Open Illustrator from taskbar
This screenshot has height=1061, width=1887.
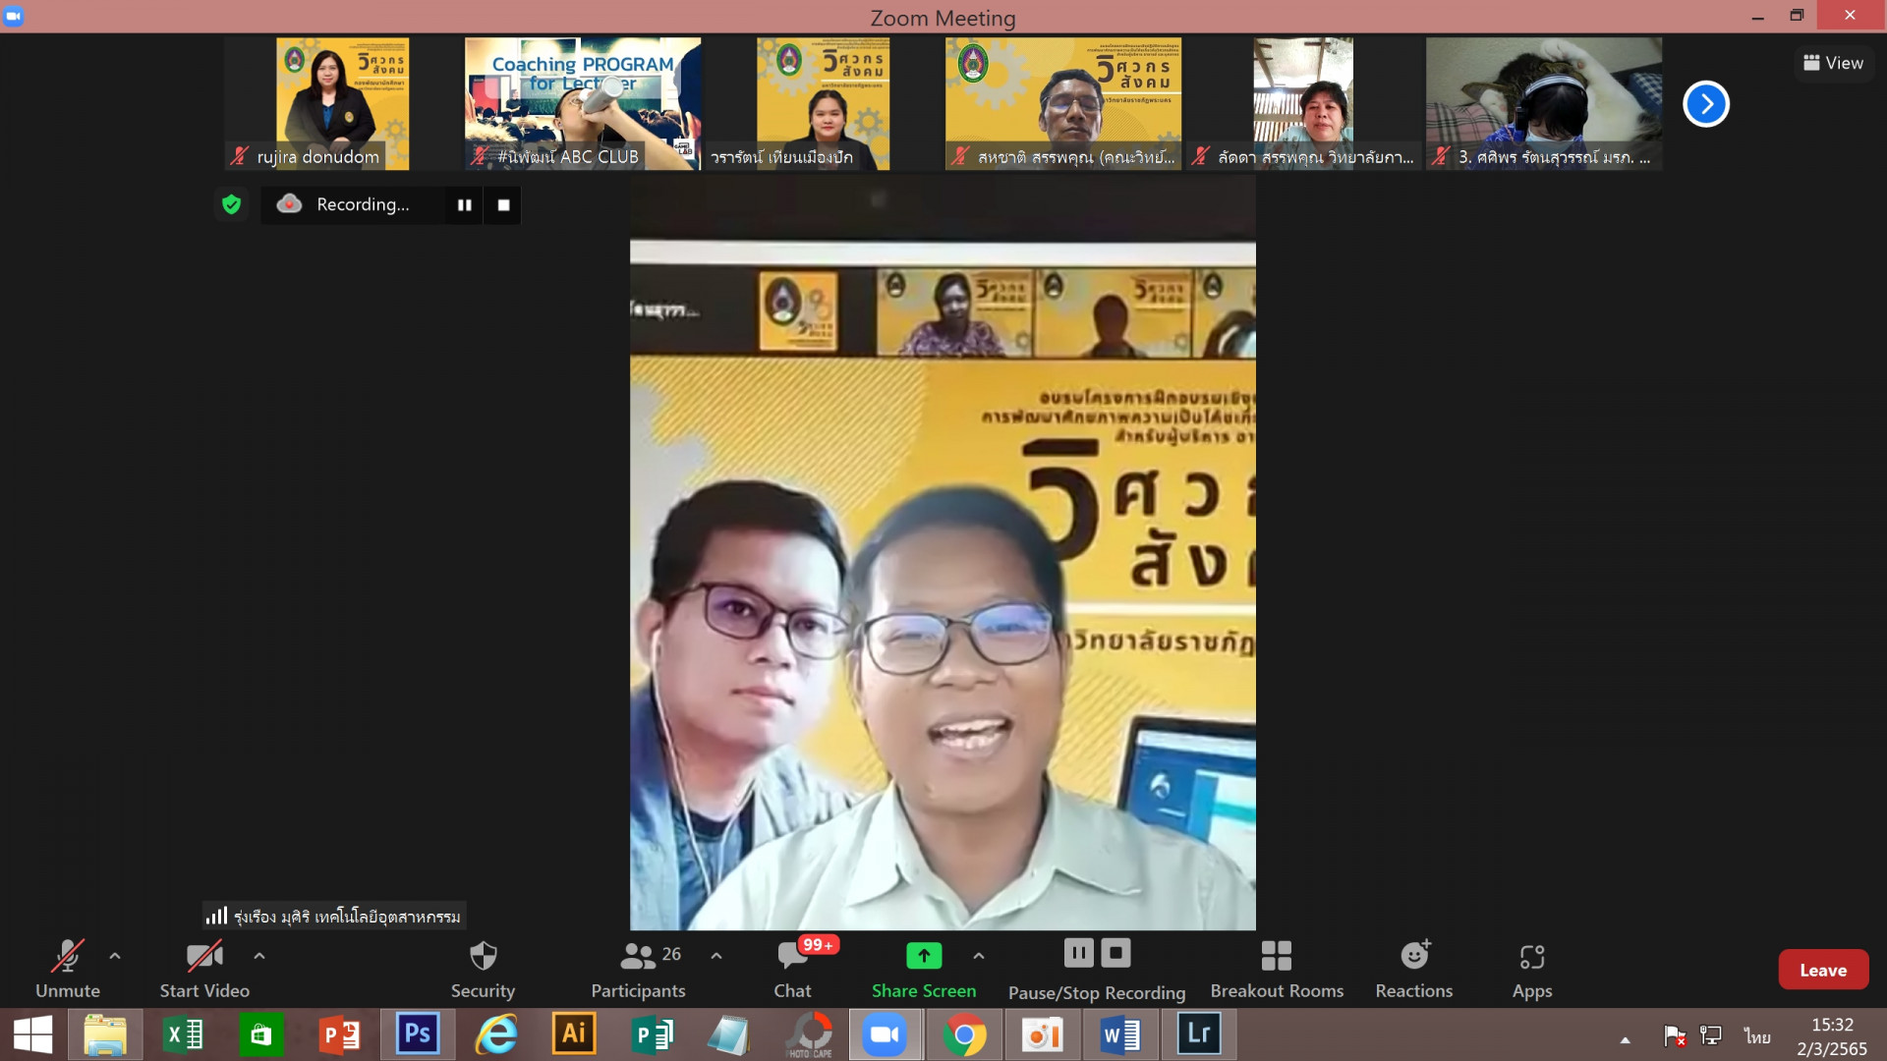574,1034
